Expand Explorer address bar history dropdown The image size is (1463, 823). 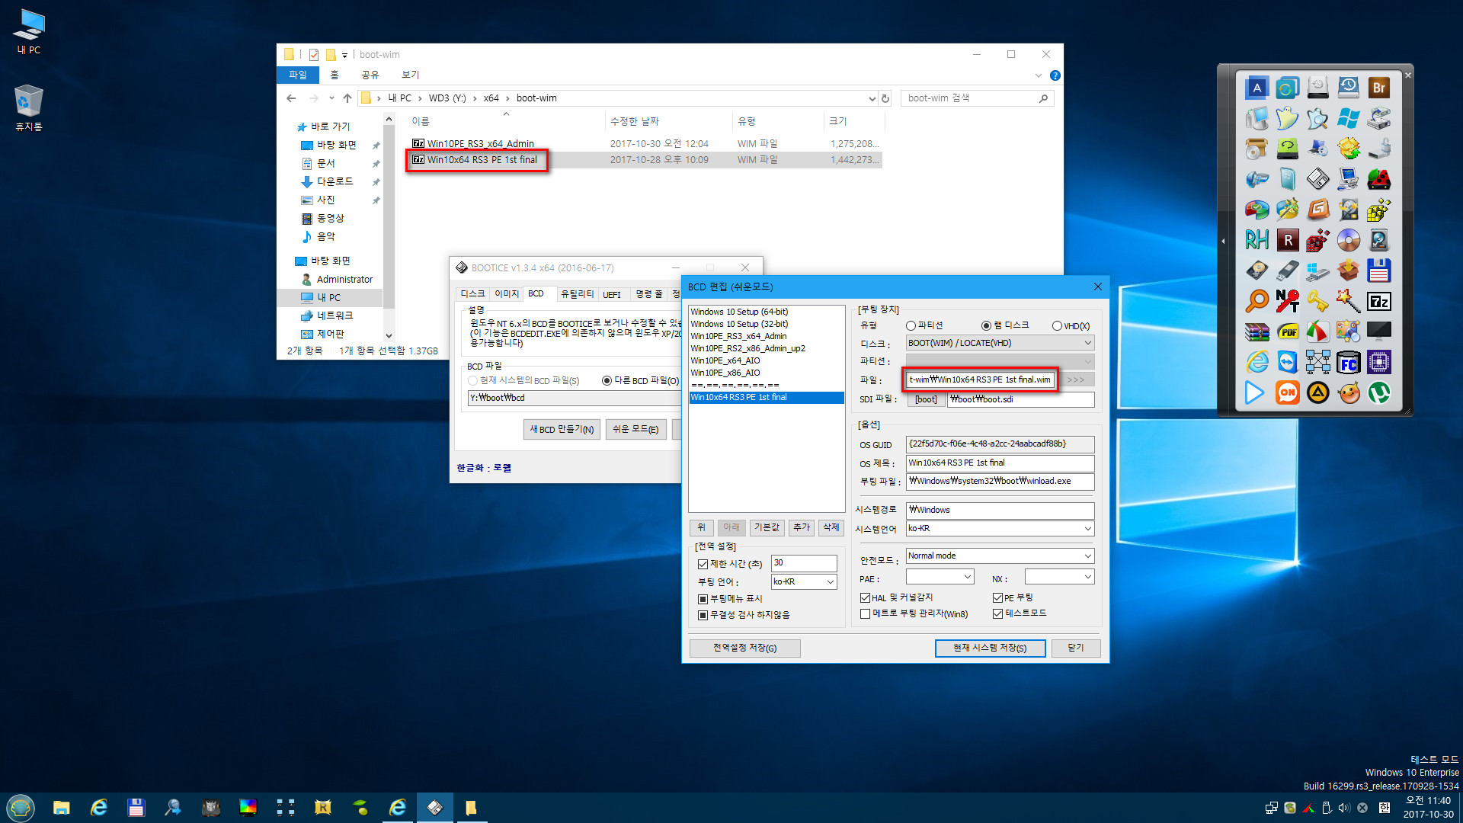pos(872,98)
